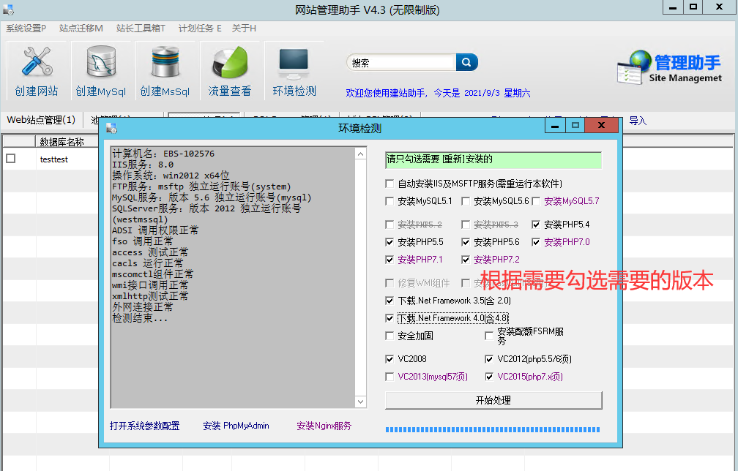The image size is (738, 471).
Task: Enable the 安装MySQL5.6 checkbox
Action: [x=466, y=201]
